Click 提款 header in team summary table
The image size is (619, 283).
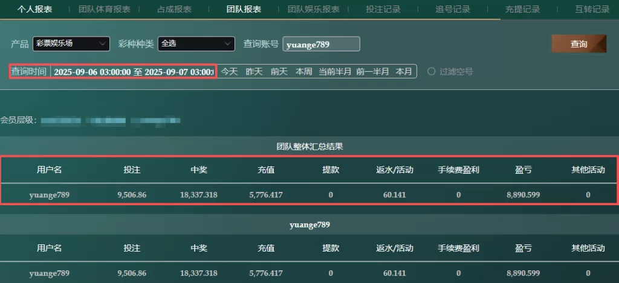tap(331, 170)
